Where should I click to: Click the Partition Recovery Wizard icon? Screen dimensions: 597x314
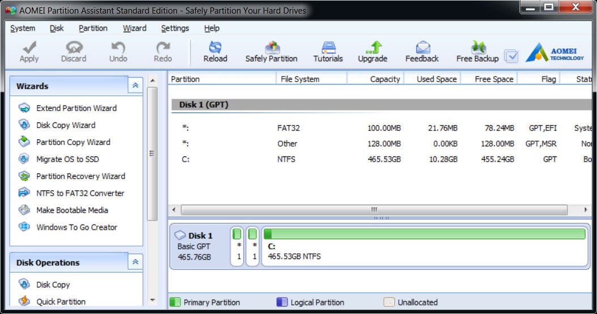point(24,176)
